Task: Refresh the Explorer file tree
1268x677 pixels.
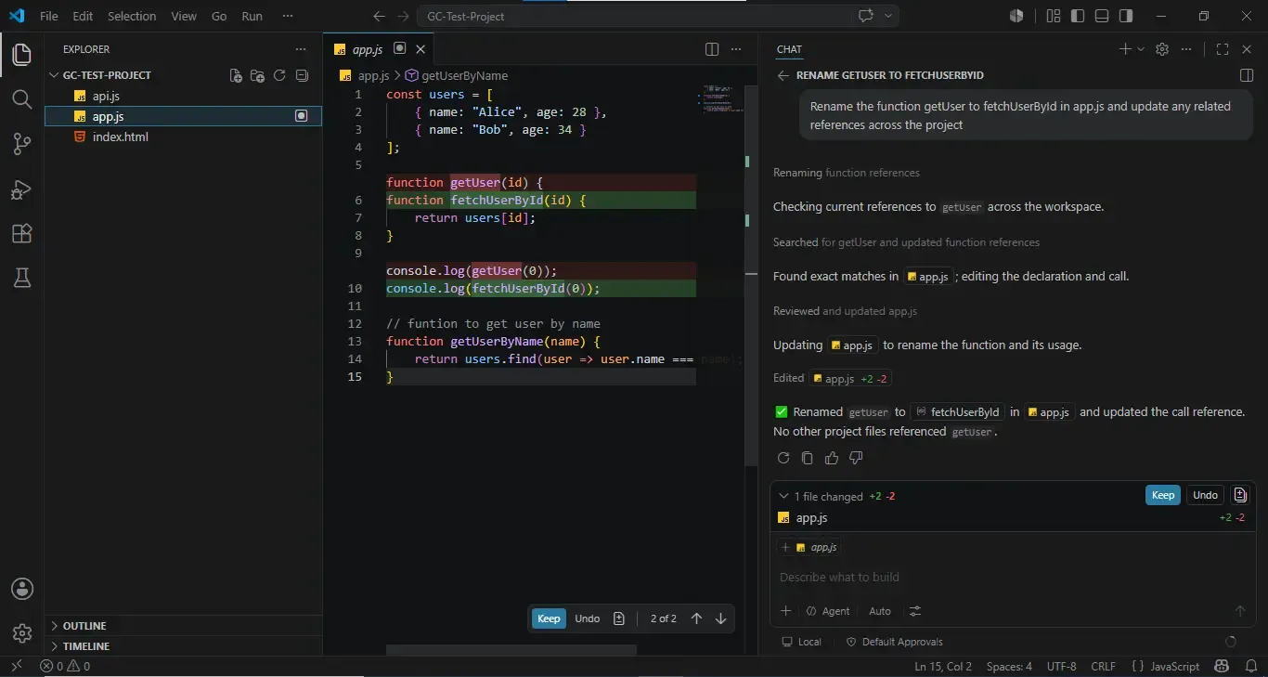Action: coord(279,75)
